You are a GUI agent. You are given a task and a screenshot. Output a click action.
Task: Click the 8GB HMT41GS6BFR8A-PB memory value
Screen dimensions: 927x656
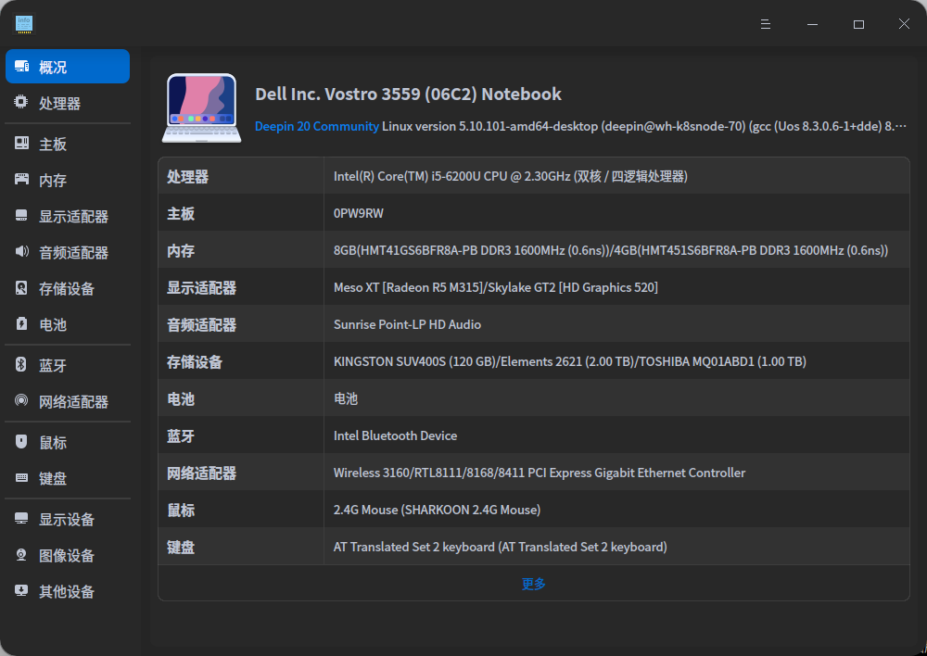[x=611, y=250]
